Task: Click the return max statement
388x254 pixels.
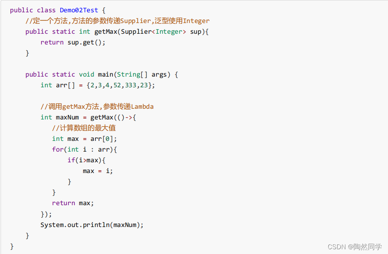Action: 73,203
